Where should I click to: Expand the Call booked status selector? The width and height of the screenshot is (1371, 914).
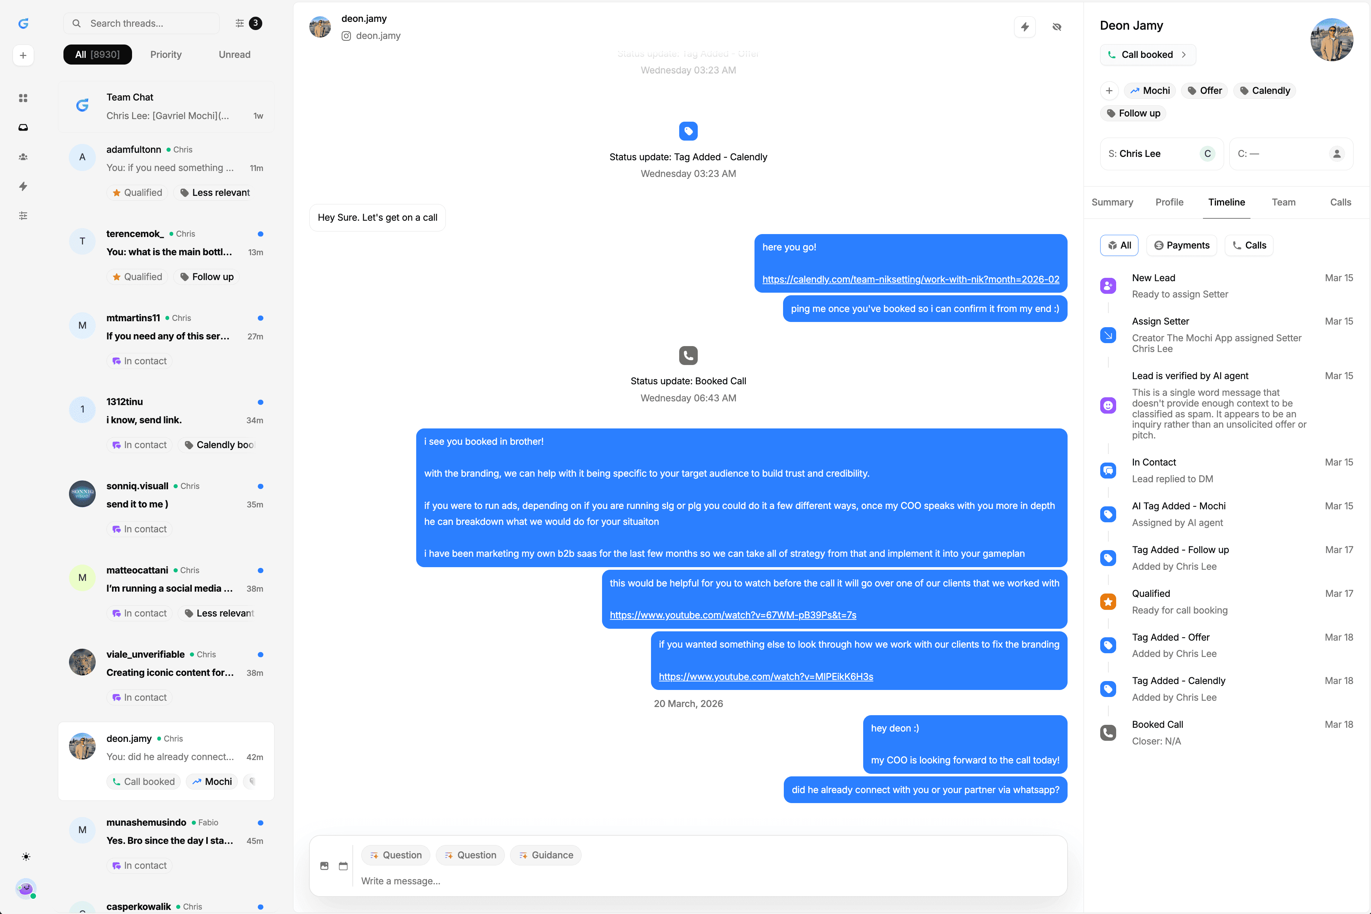pos(1147,54)
